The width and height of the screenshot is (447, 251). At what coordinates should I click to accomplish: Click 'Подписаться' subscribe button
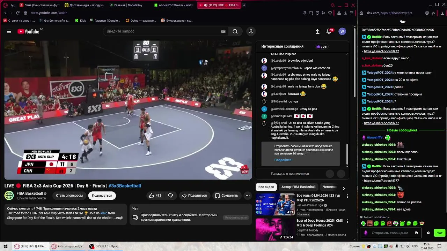click(x=102, y=196)
